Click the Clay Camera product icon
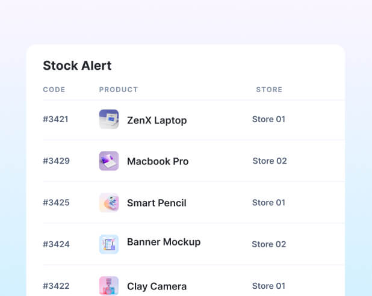Screen dimensions: 372x296 109,286
